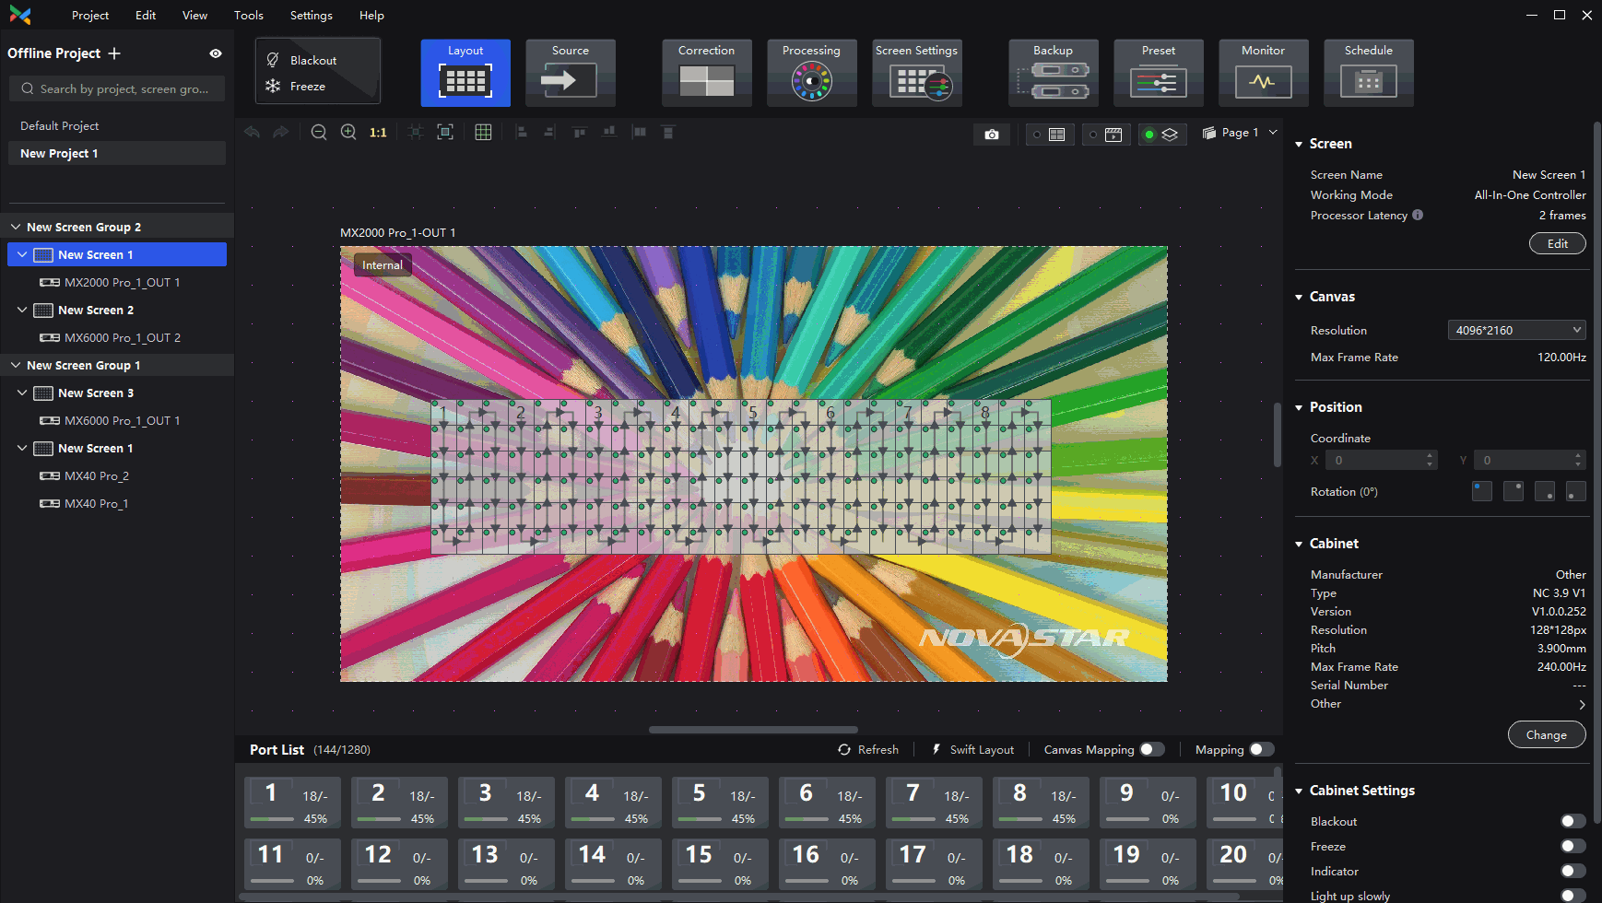Collapse the New Screen 2 tree node
1602x903 pixels.
click(22, 310)
